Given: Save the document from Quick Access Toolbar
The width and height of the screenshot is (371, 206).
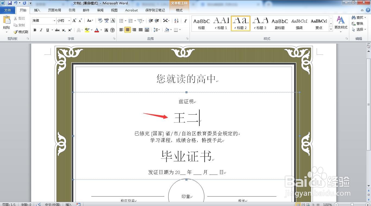Looking at the screenshot, I should point(10,3).
